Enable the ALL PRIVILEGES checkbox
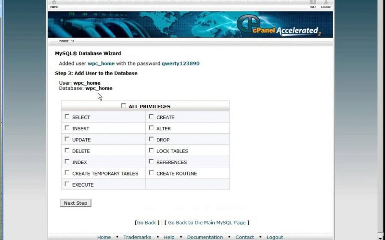 (124, 106)
